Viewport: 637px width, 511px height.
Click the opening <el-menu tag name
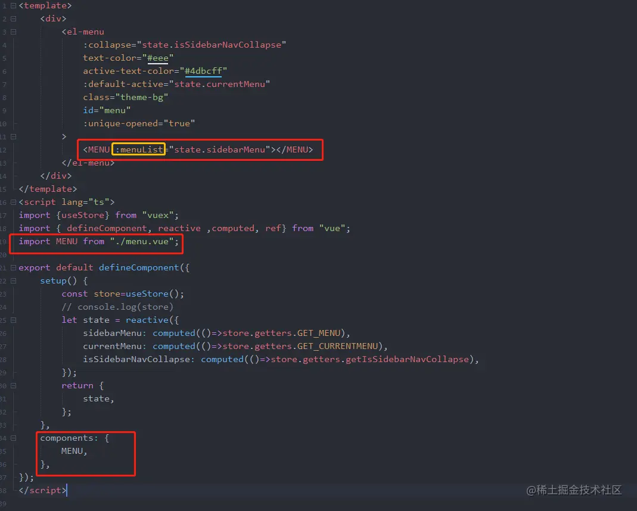click(83, 32)
